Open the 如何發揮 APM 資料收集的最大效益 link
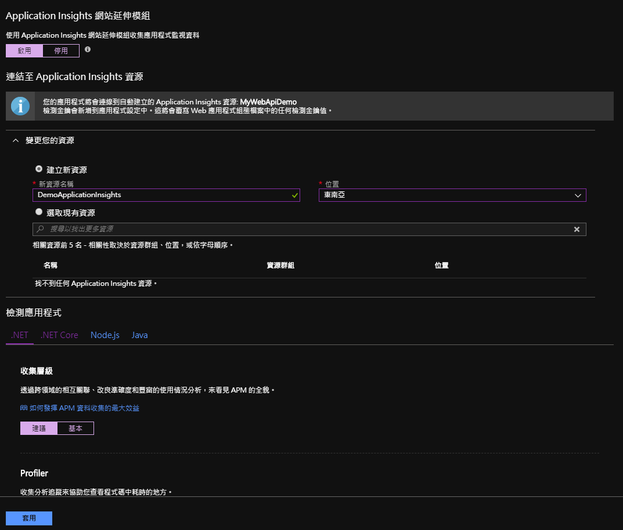The height and width of the screenshot is (530, 623). (x=84, y=408)
